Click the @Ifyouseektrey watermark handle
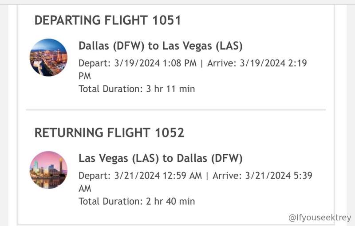Image resolution: width=355 pixels, height=226 pixels. pos(319,218)
